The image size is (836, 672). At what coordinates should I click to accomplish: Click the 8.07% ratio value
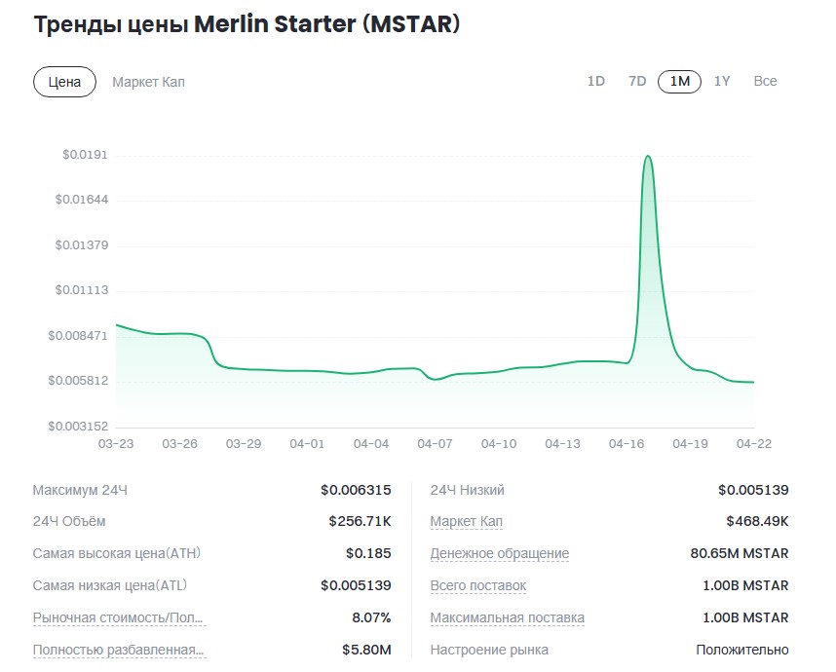point(371,617)
